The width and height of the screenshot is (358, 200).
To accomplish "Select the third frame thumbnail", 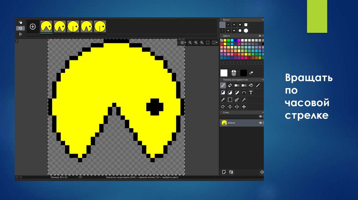I will (x=73, y=26).
